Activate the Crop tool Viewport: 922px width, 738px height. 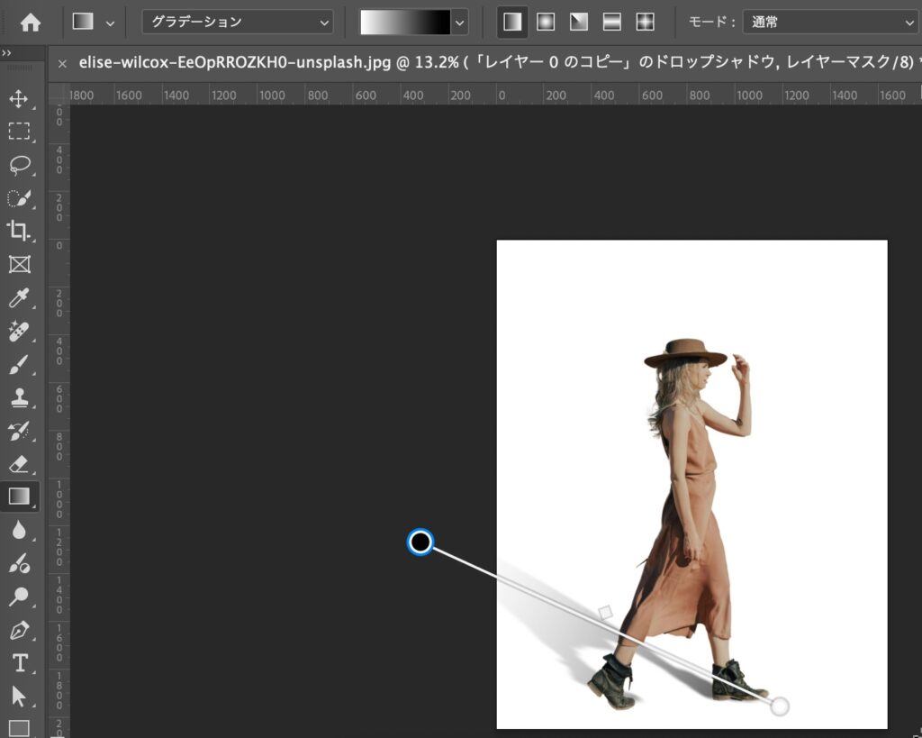19,231
